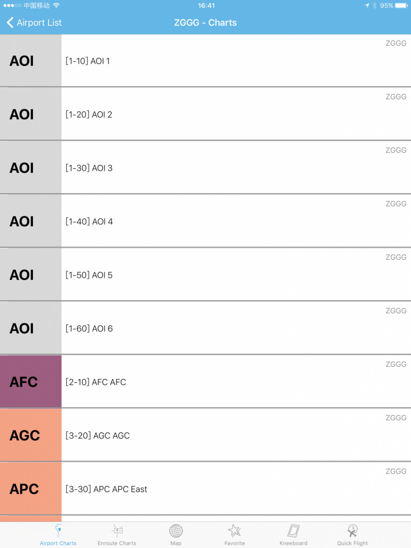Open the Quick Flight icon
The height and width of the screenshot is (548, 411).
pyautogui.click(x=352, y=531)
